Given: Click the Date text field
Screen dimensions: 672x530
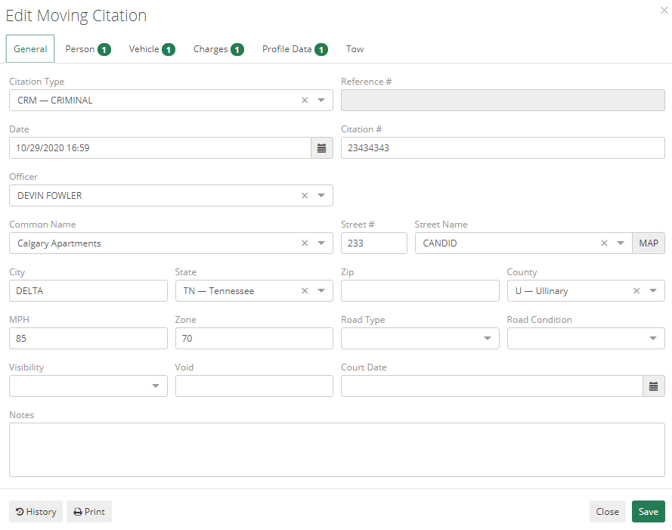Looking at the screenshot, I should (x=160, y=148).
